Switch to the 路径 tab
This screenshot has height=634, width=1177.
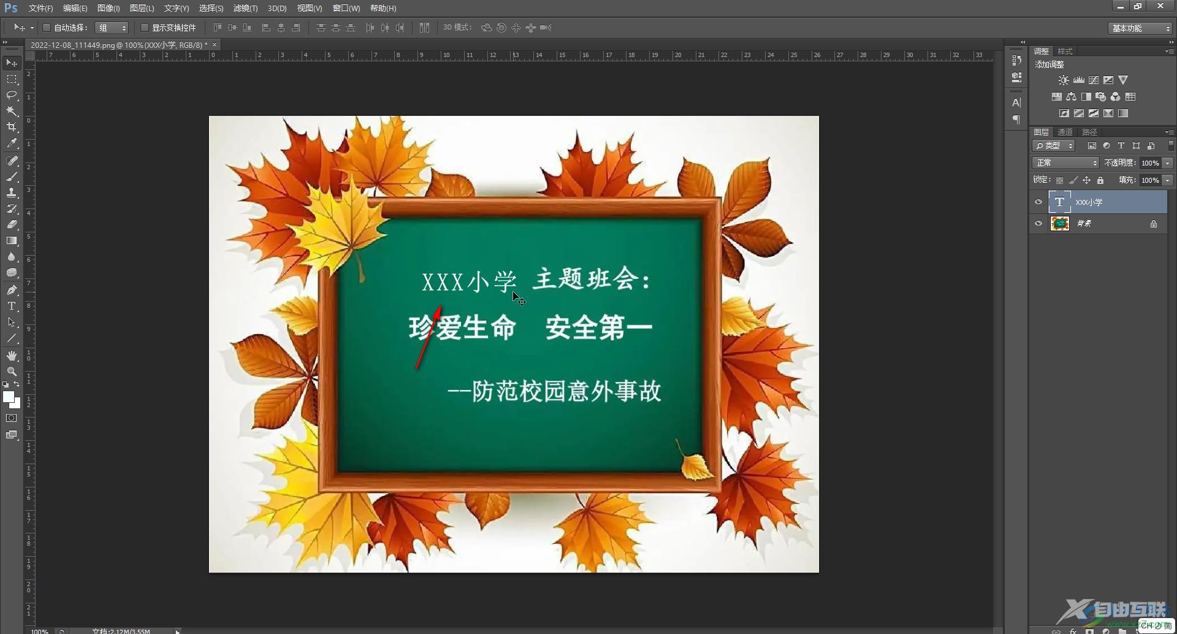pyautogui.click(x=1089, y=132)
